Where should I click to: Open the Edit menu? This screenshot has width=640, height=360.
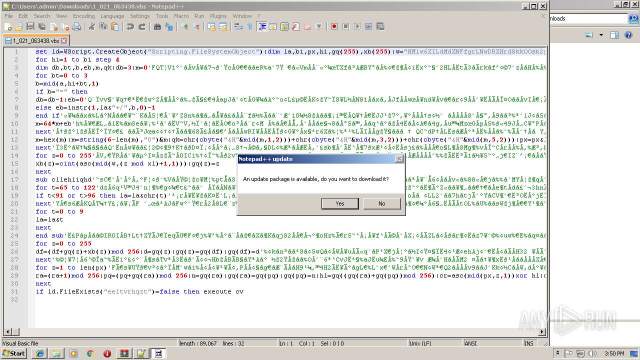pyautogui.click(x=23, y=16)
